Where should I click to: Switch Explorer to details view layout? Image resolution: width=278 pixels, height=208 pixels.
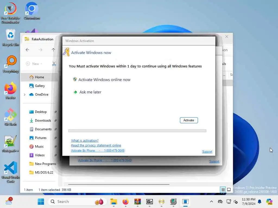[223, 190]
